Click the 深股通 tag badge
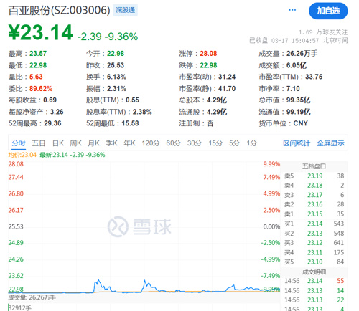359x311 pixels. (x=125, y=10)
